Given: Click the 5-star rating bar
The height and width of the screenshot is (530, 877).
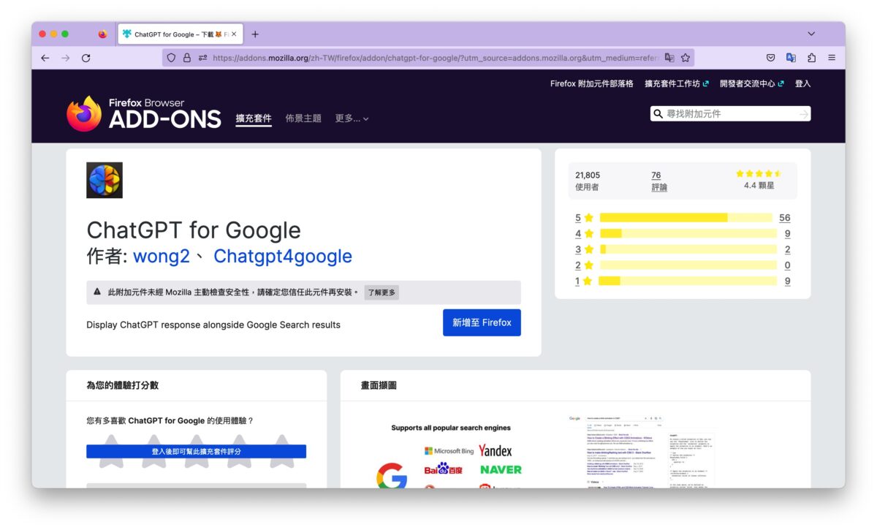Looking at the screenshot, I should pos(686,218).
